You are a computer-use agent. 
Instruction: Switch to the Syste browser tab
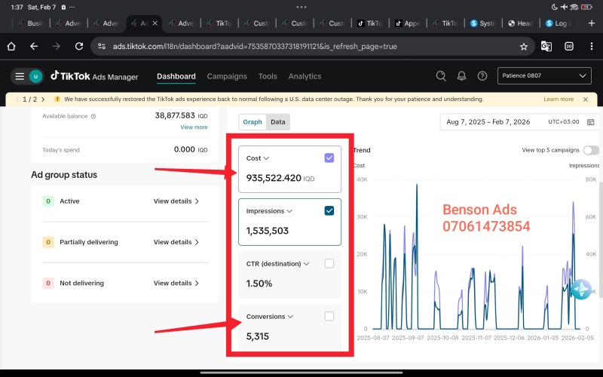click(483, 23)
